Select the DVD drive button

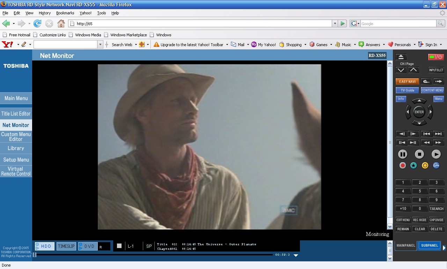[88, 246]
